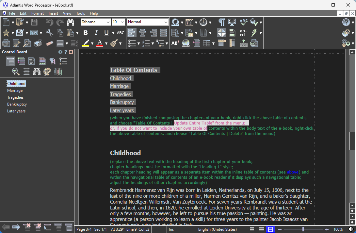Screen dimensions: 356x233
Task: Expand the New document dropdown arrow
Action: [x=13, y=23]
